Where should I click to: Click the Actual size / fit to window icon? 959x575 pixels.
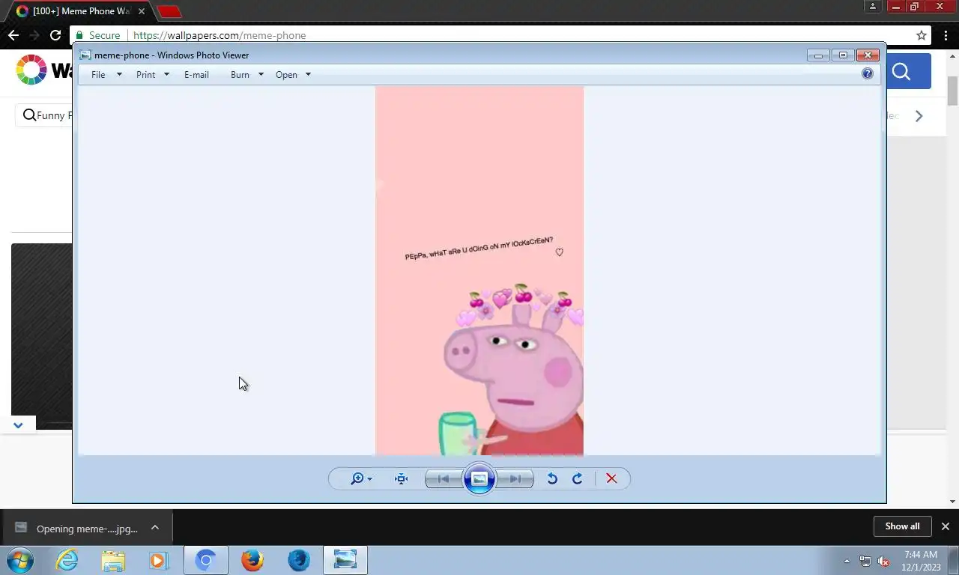point(402,479)
